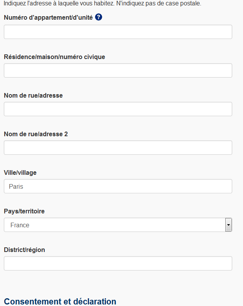Activate the Nom de rue/adresse 2 input

tap(118, 148)
